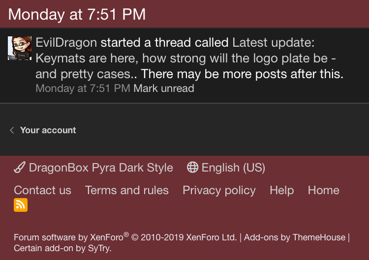The image size is (369, 260).
Task: Open Terms and rules
Action: coord(126,190)
